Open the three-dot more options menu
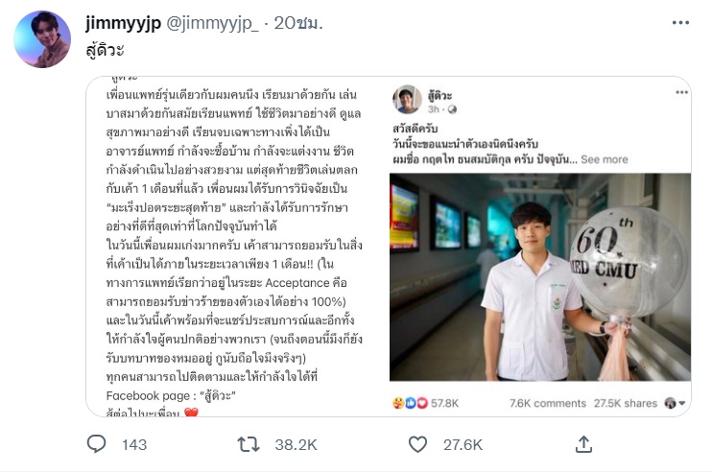This screenshot has height=473, width=712. (x=680, y=22)
